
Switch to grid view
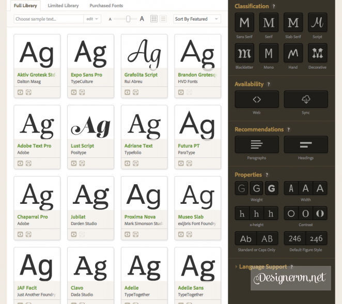154,19
